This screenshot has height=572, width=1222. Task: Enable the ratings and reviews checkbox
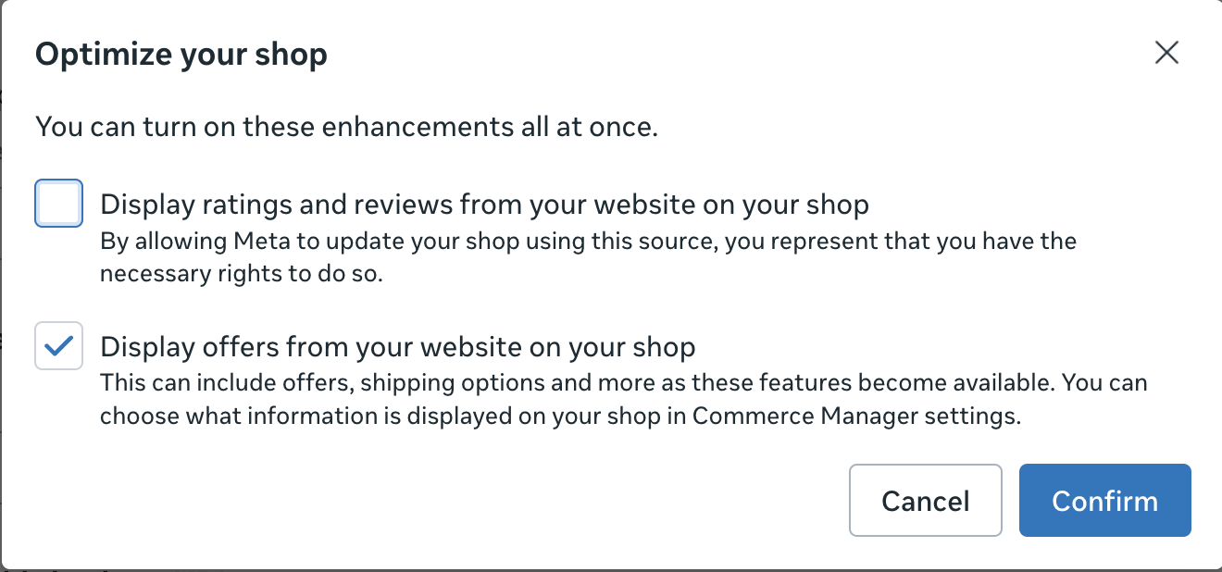[x=59, y=204]
